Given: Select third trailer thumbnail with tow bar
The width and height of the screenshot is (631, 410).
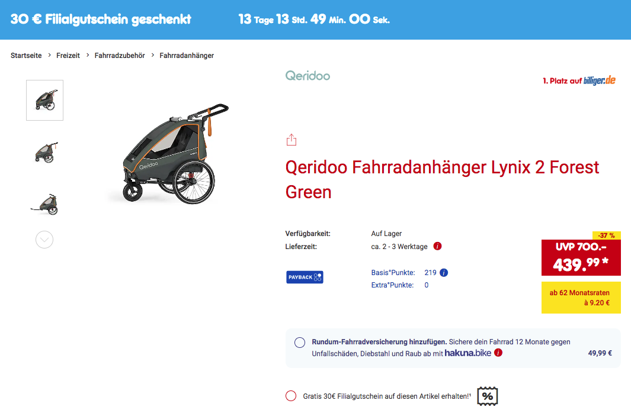Looking at the screenshot, I should tap(45, 204).
